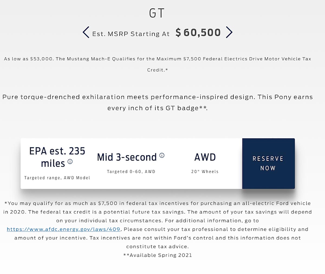Click the Mid 3-second heading

(127, 157)
